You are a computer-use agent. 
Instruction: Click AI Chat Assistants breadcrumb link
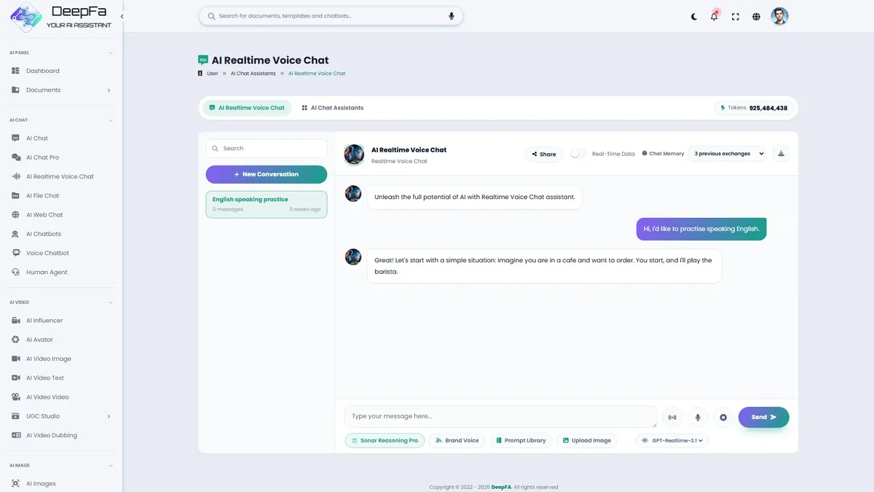(x=253, y=74)
